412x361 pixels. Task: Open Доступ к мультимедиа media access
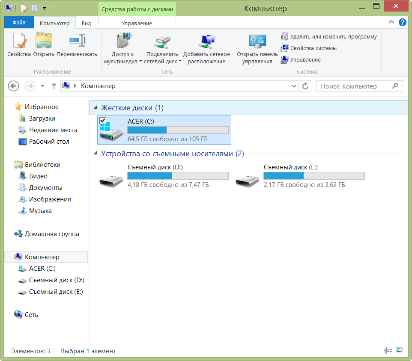[x=123, y=48]
